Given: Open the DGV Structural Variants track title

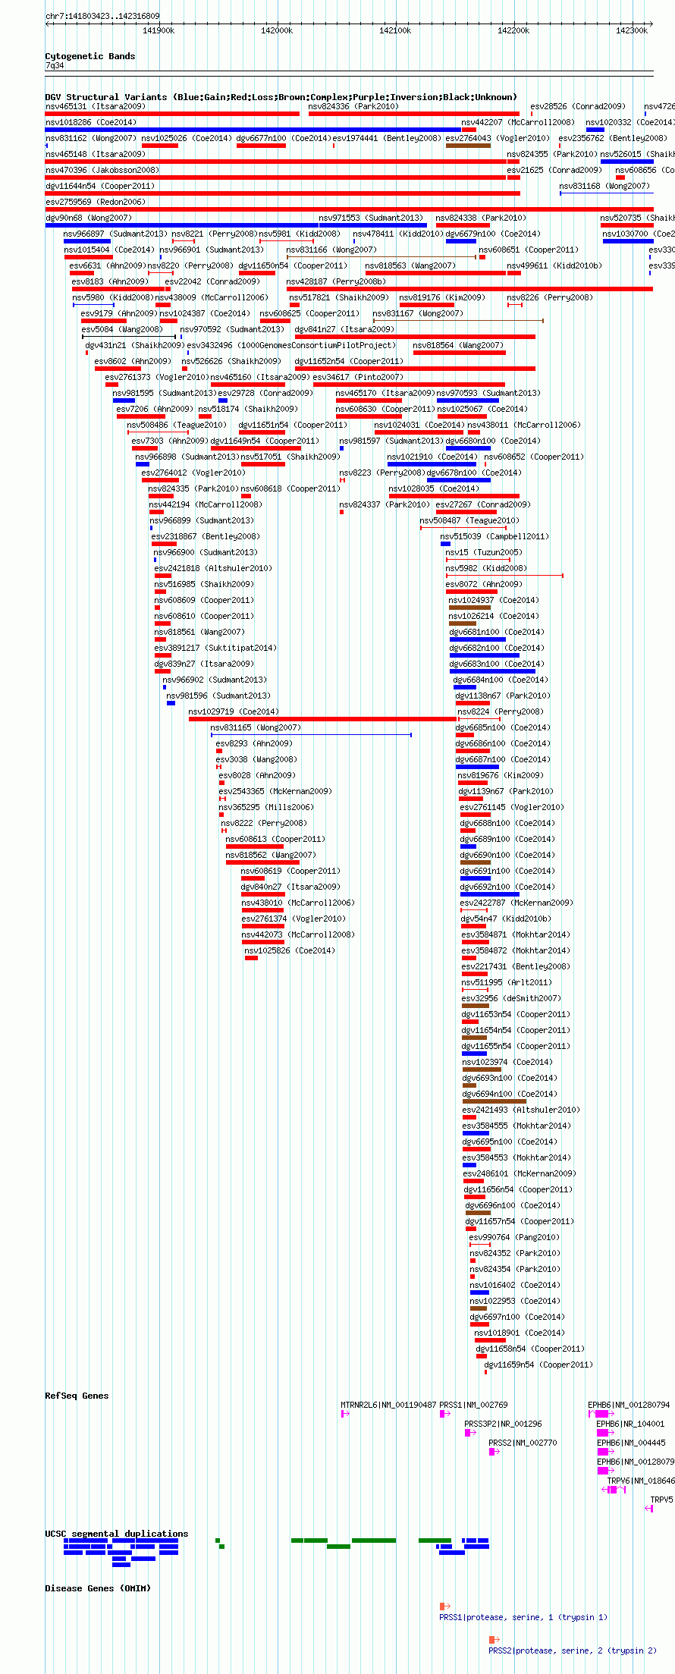Looking at the screenshot, I should (281, 97).
